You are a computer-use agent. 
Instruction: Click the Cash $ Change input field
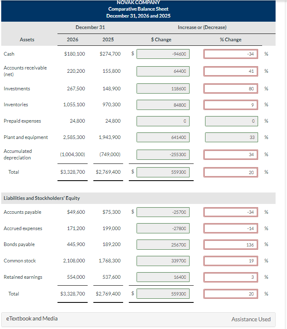pos(163,54)
